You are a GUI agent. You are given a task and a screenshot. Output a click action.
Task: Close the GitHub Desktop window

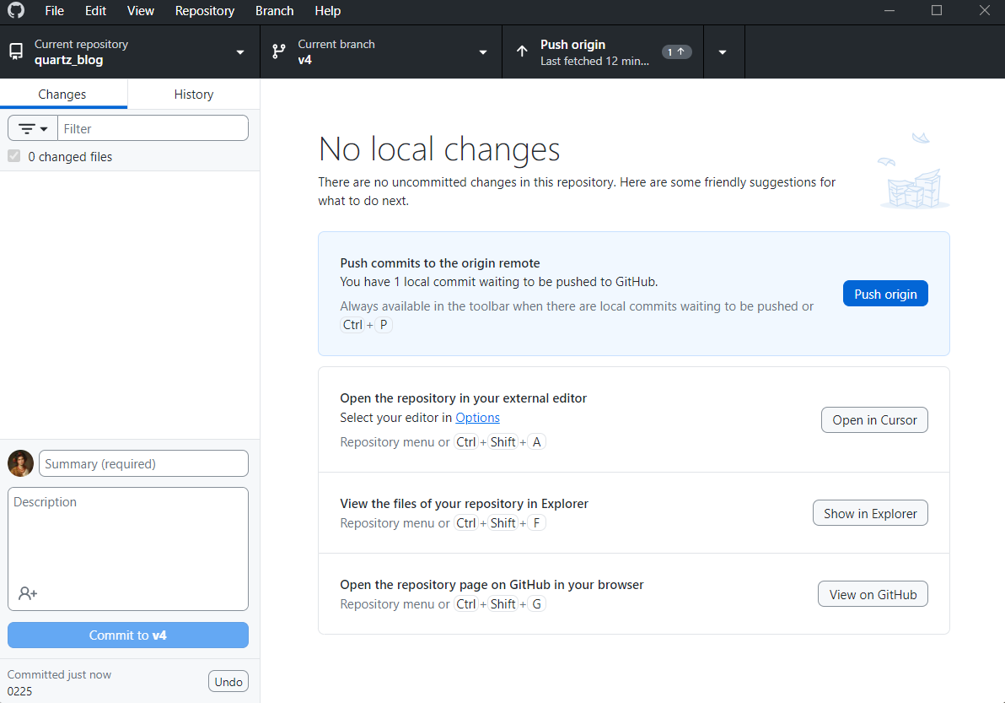pos(985,10)
